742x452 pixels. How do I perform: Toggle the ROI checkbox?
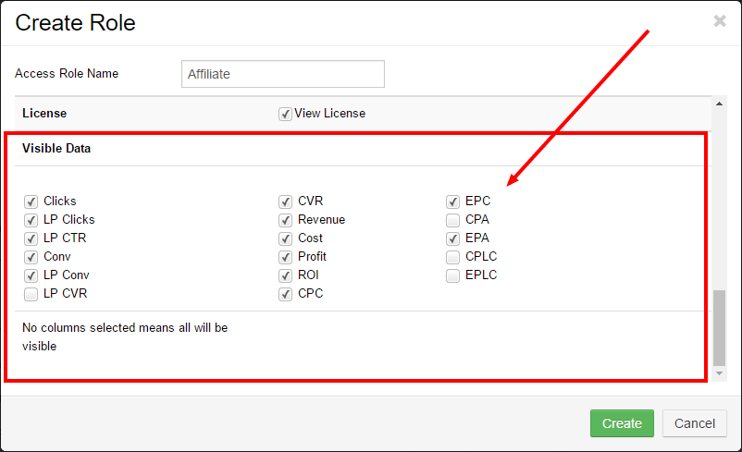285,275
